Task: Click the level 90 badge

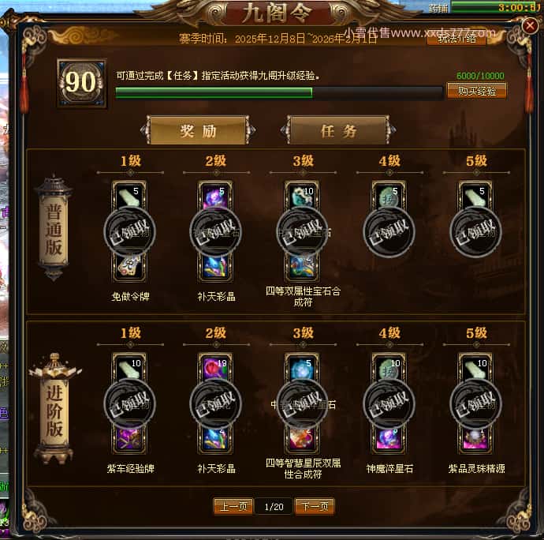Action: coord(81,83)
